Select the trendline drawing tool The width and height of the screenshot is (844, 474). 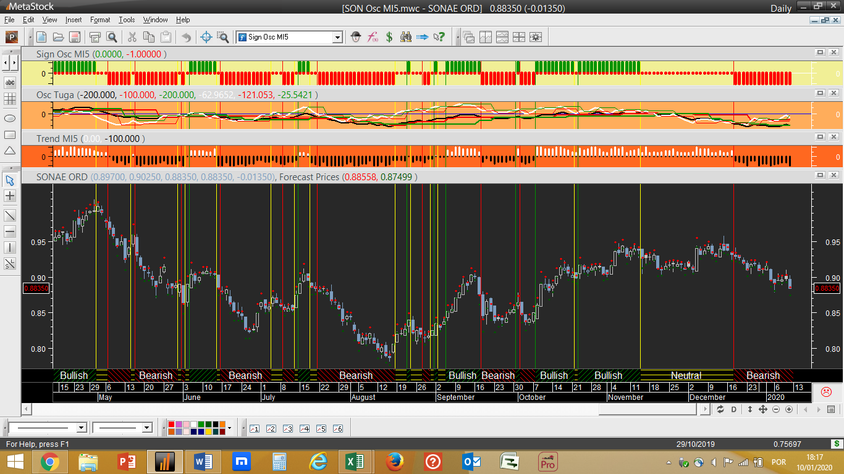pyautogui.click(x=10, y=215)
